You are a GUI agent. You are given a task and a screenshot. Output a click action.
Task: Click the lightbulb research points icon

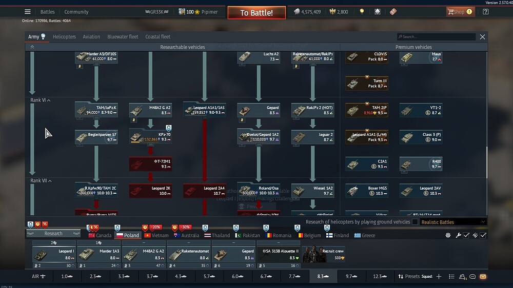(x=362, y=12)
